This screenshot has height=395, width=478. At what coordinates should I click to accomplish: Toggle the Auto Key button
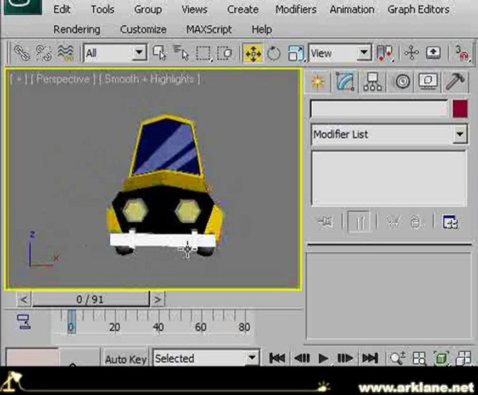click(126, 359)
